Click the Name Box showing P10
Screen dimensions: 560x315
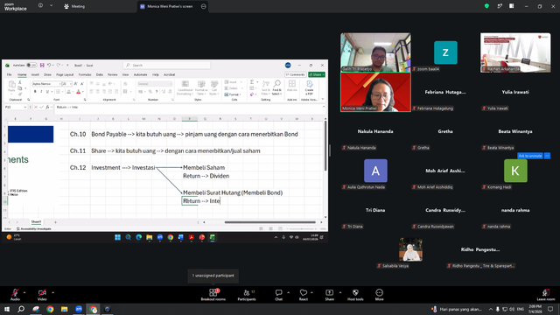(16, 107)
